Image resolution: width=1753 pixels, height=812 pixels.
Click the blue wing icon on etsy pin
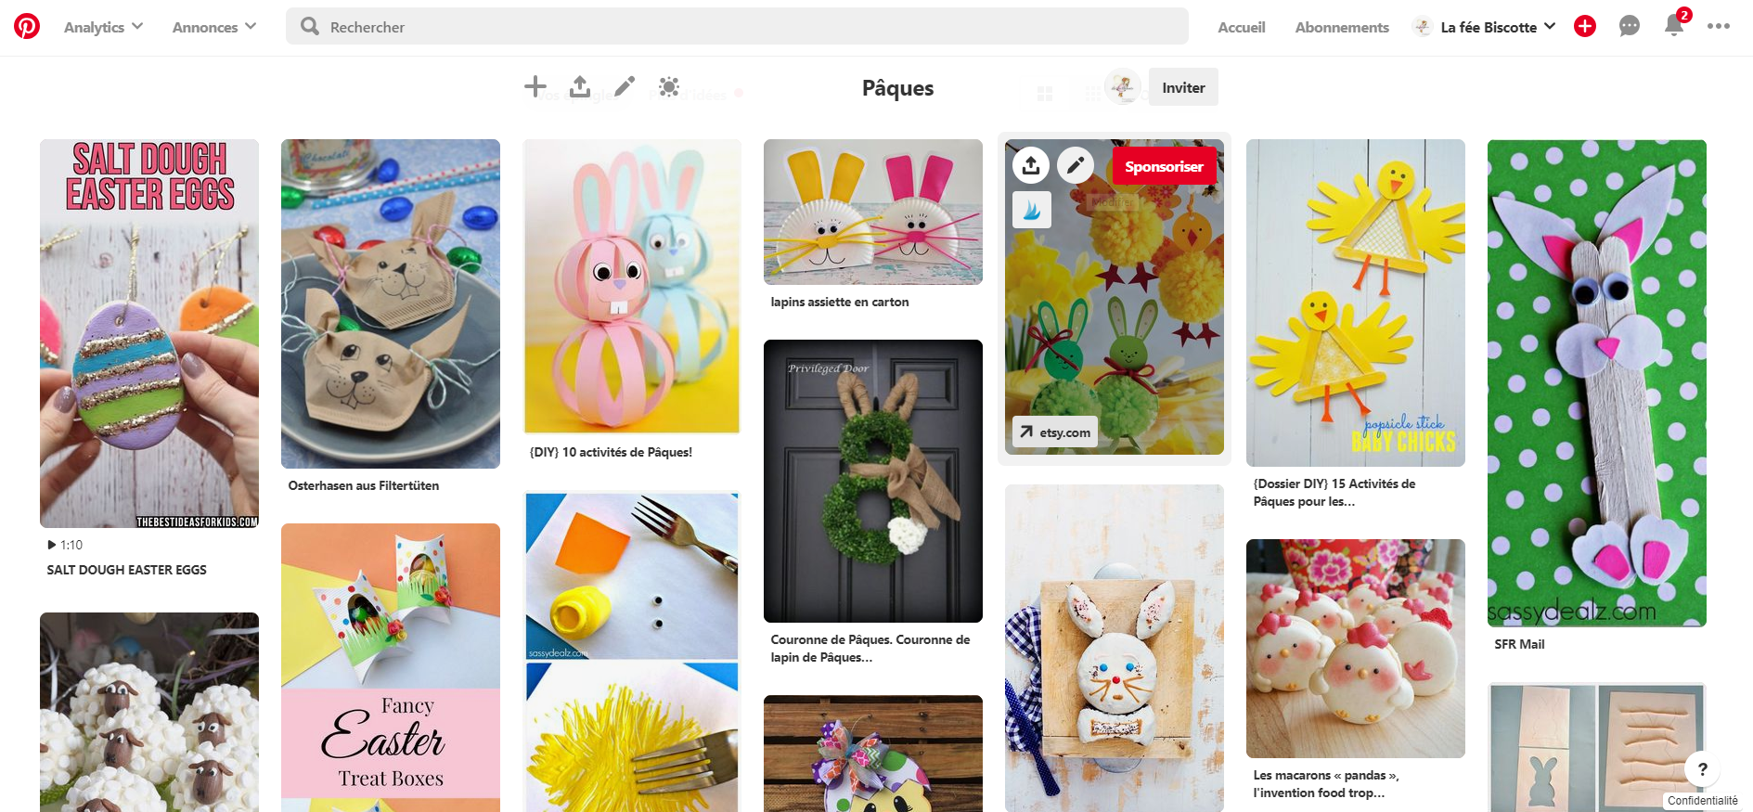tap(1032, 211)
